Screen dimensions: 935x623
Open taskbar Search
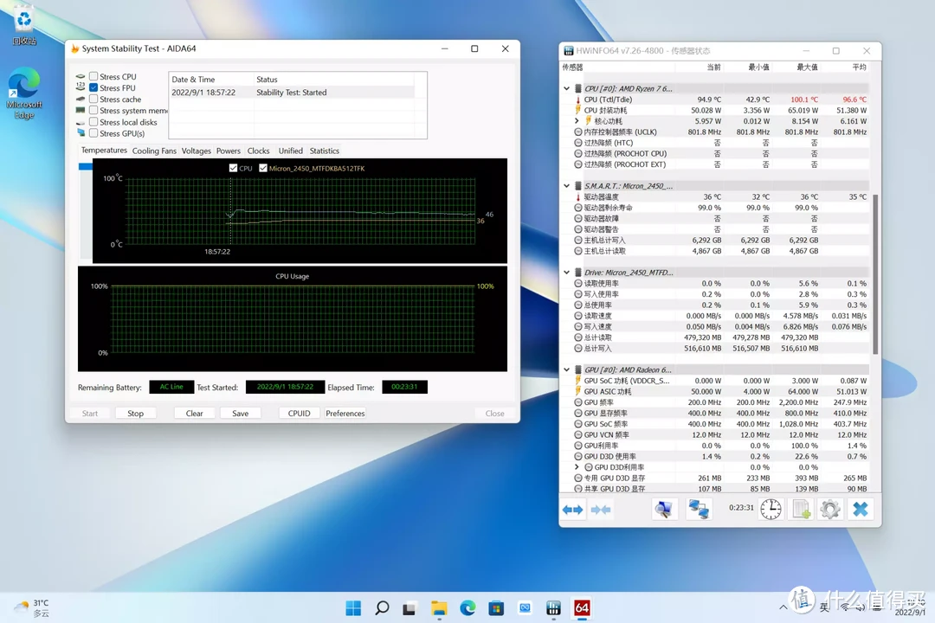coord(382,607)
